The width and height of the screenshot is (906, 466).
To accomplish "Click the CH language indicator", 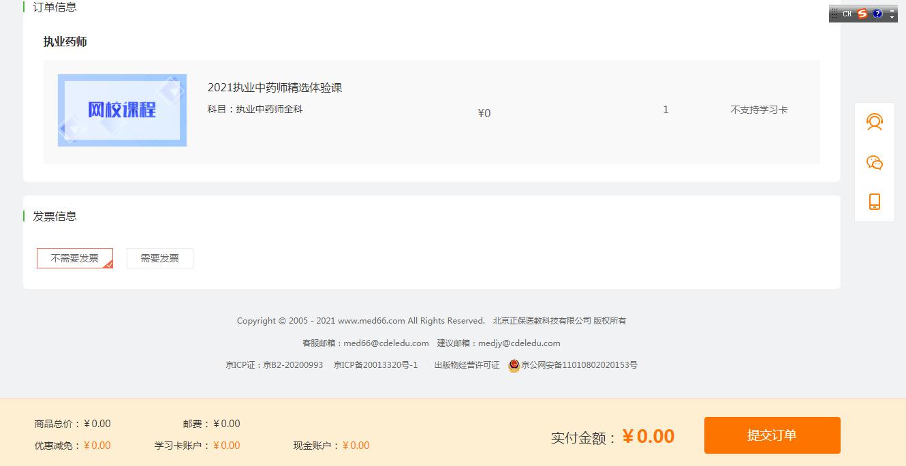I will pos(847,14).
